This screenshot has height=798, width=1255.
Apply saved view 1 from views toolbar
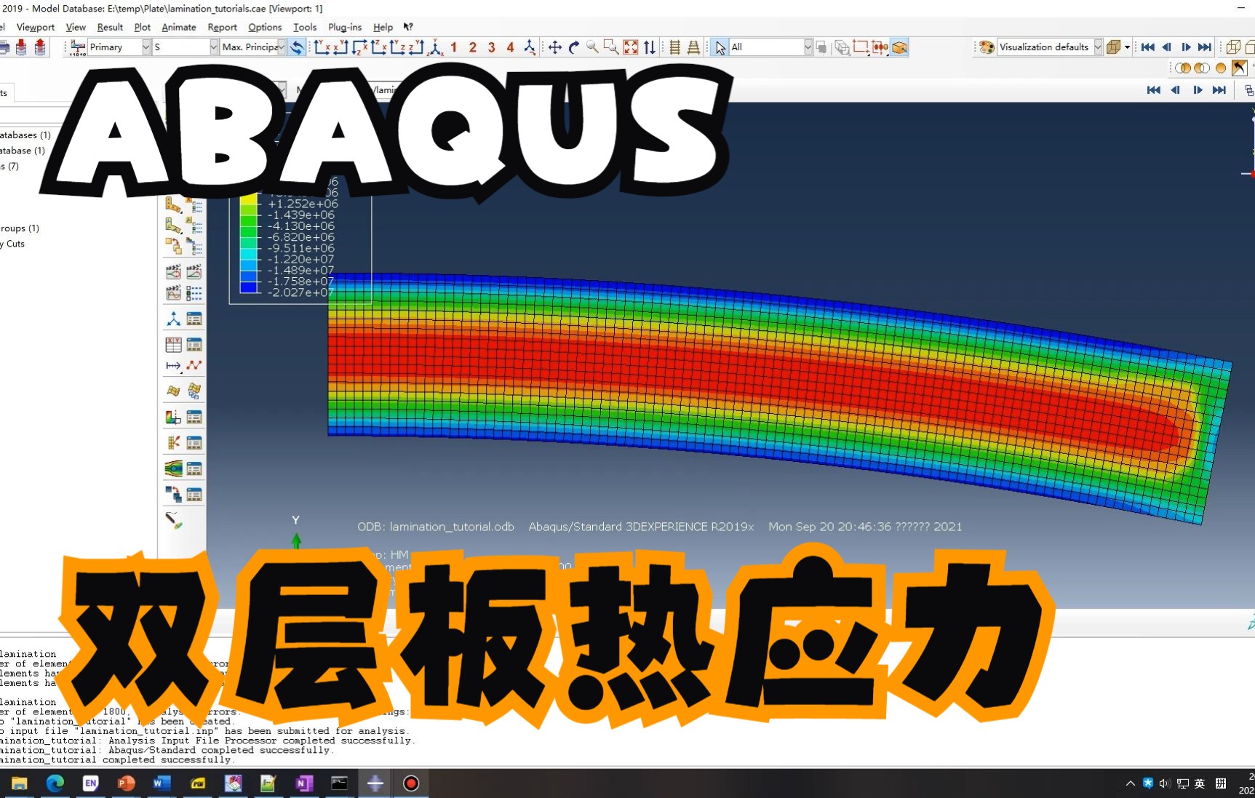[x=453, y=47]
